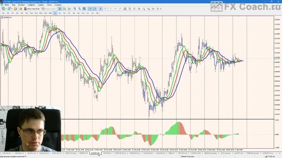Viewport: 282px width, 158px height.
Task: Switch chart to line chart type
Action: [x=69, y=9]
